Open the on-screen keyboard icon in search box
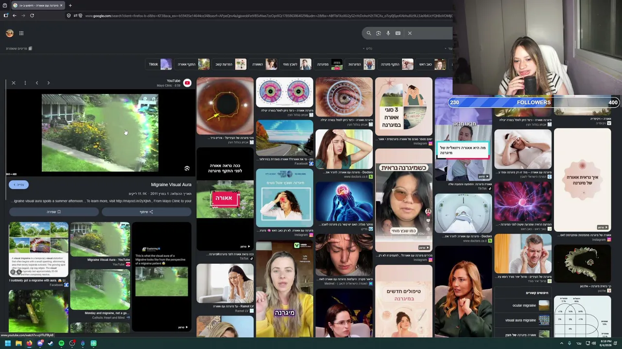This screenshot has width=622, height=349. (x=398, y=33)
